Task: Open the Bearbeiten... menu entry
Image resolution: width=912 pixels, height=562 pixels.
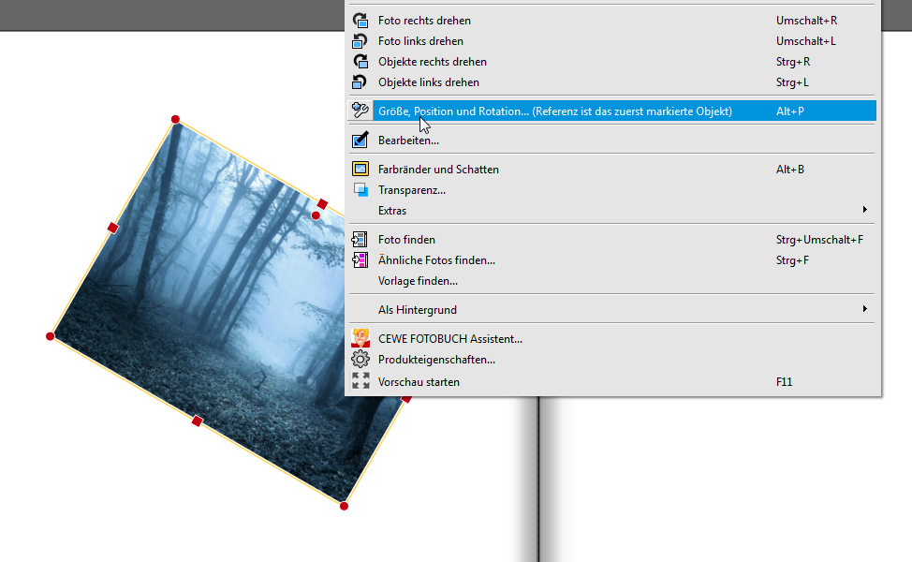Action: point(612,140)
